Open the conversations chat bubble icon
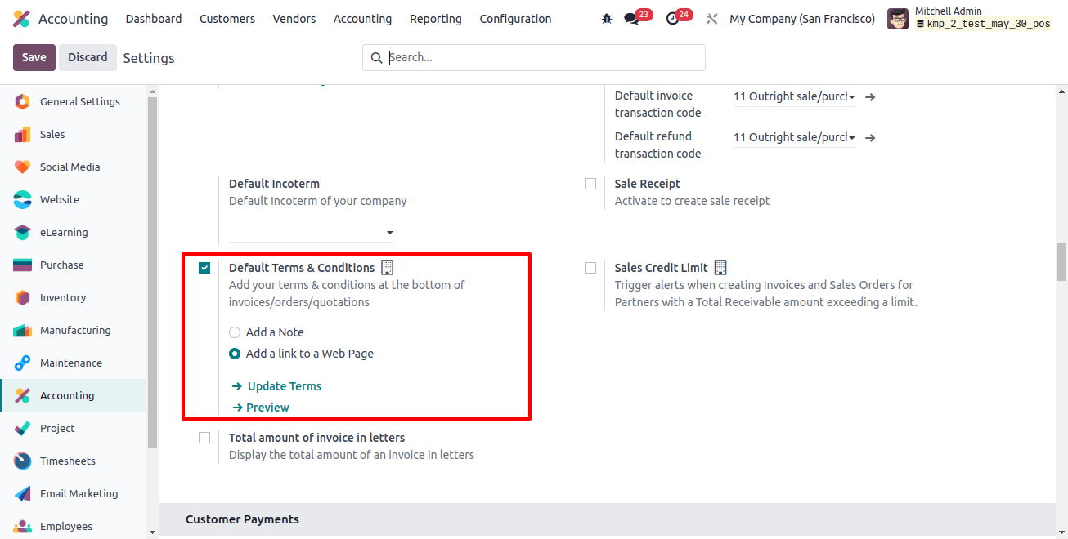The image size is (1068, 539). tap(630, 19)
